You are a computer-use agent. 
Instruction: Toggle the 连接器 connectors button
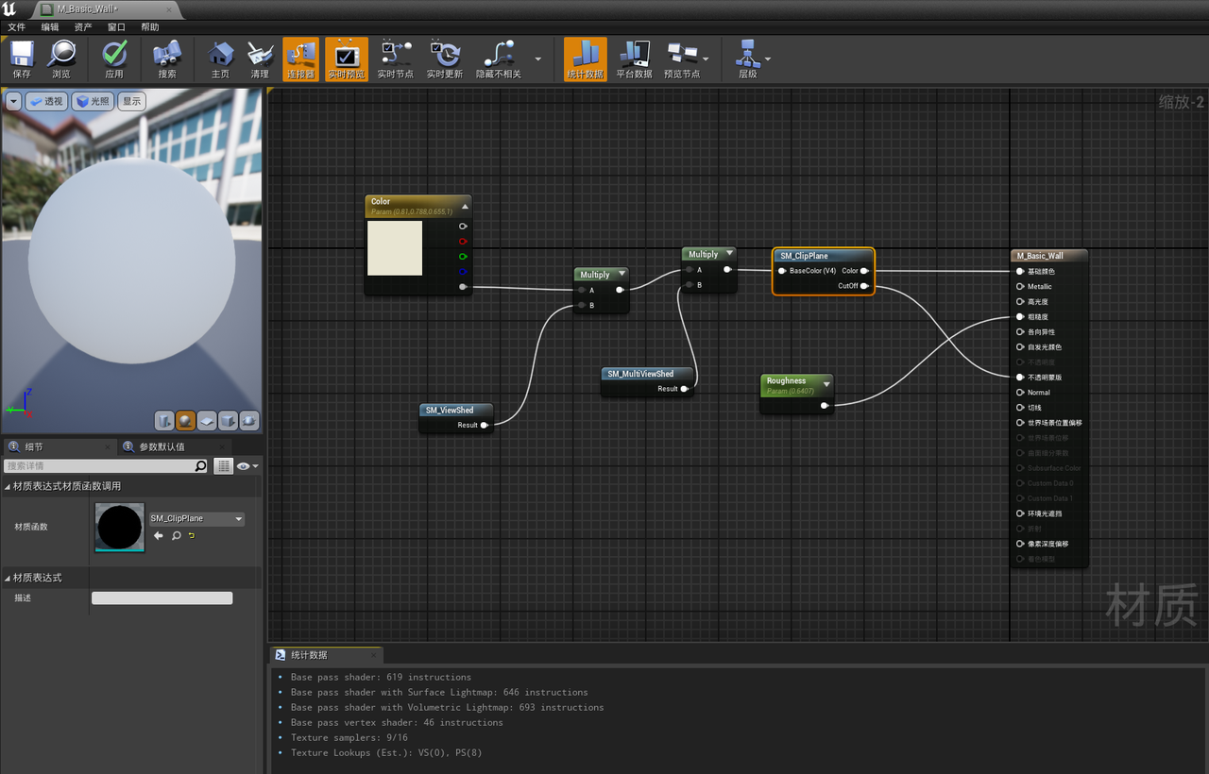click(300, 59)
